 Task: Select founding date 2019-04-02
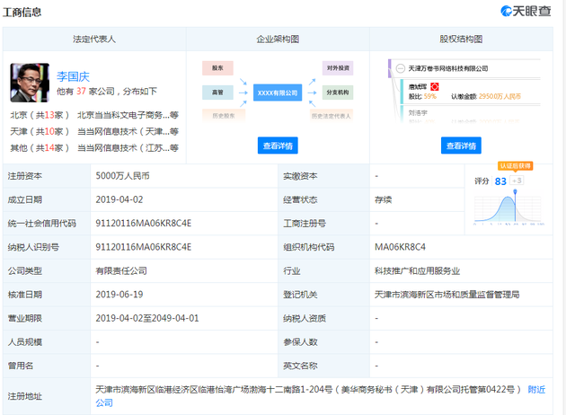[x=119, y=199]
